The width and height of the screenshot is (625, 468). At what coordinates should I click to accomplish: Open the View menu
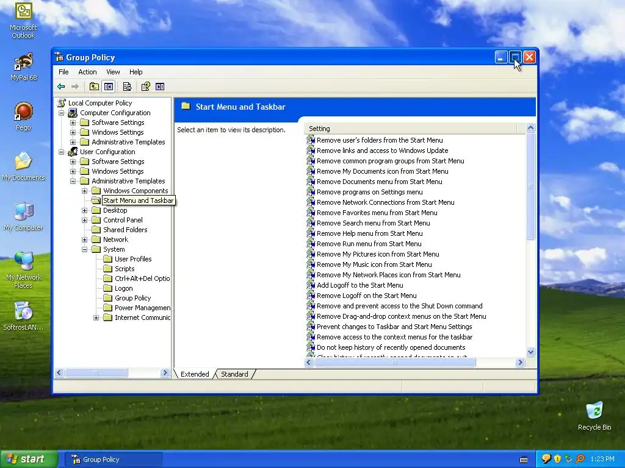[113, 72]
